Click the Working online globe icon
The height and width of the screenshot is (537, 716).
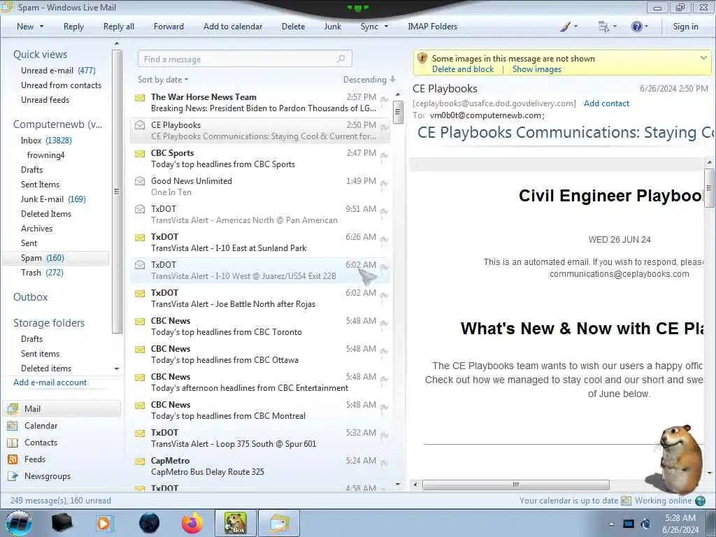(700, 501)
